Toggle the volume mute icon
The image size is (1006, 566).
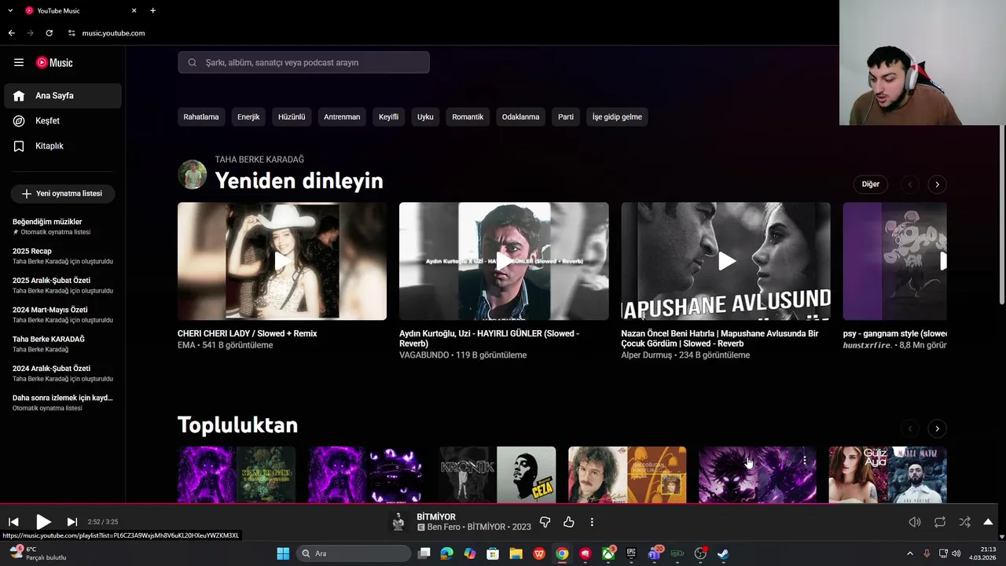(915, 522)
